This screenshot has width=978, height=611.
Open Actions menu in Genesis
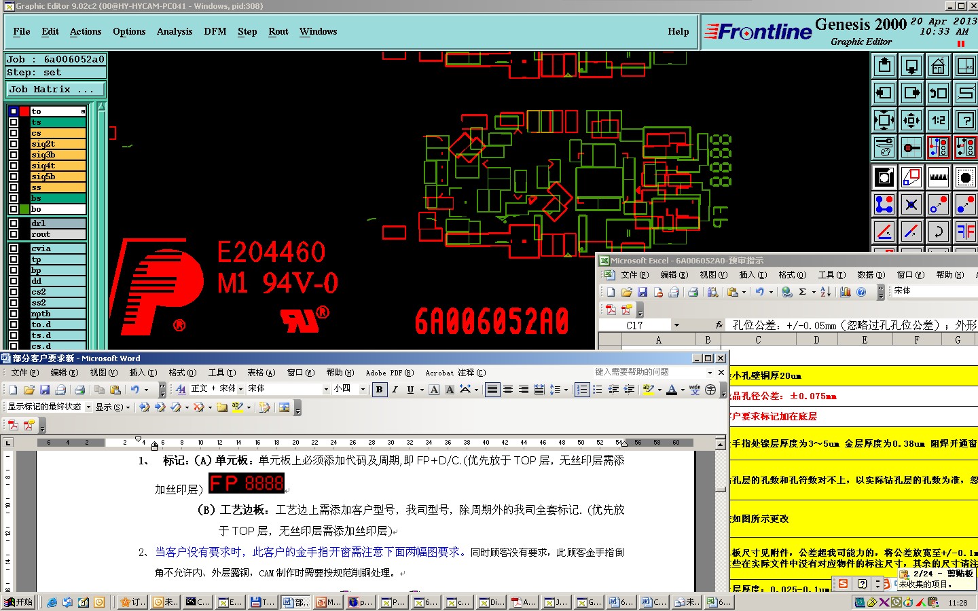point(86,31)
